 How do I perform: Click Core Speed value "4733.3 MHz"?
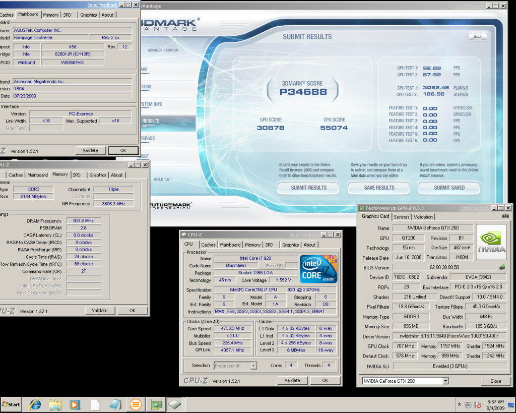point(232,328)
